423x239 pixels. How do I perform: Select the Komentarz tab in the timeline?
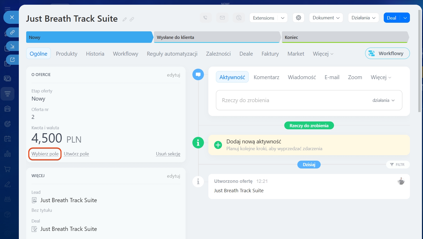266,77
